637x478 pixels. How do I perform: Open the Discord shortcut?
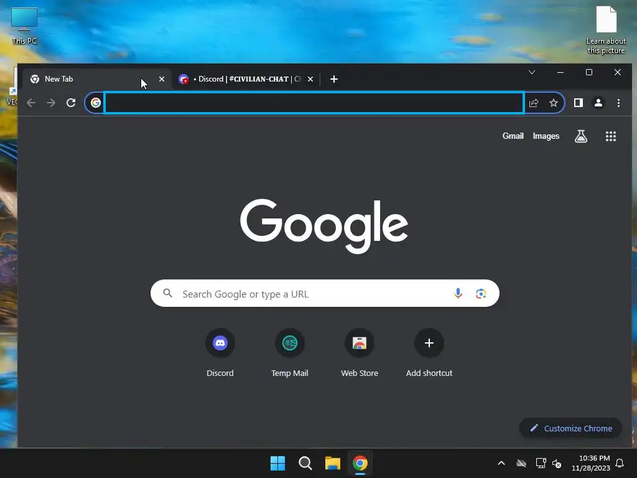(x=220, y=353)
